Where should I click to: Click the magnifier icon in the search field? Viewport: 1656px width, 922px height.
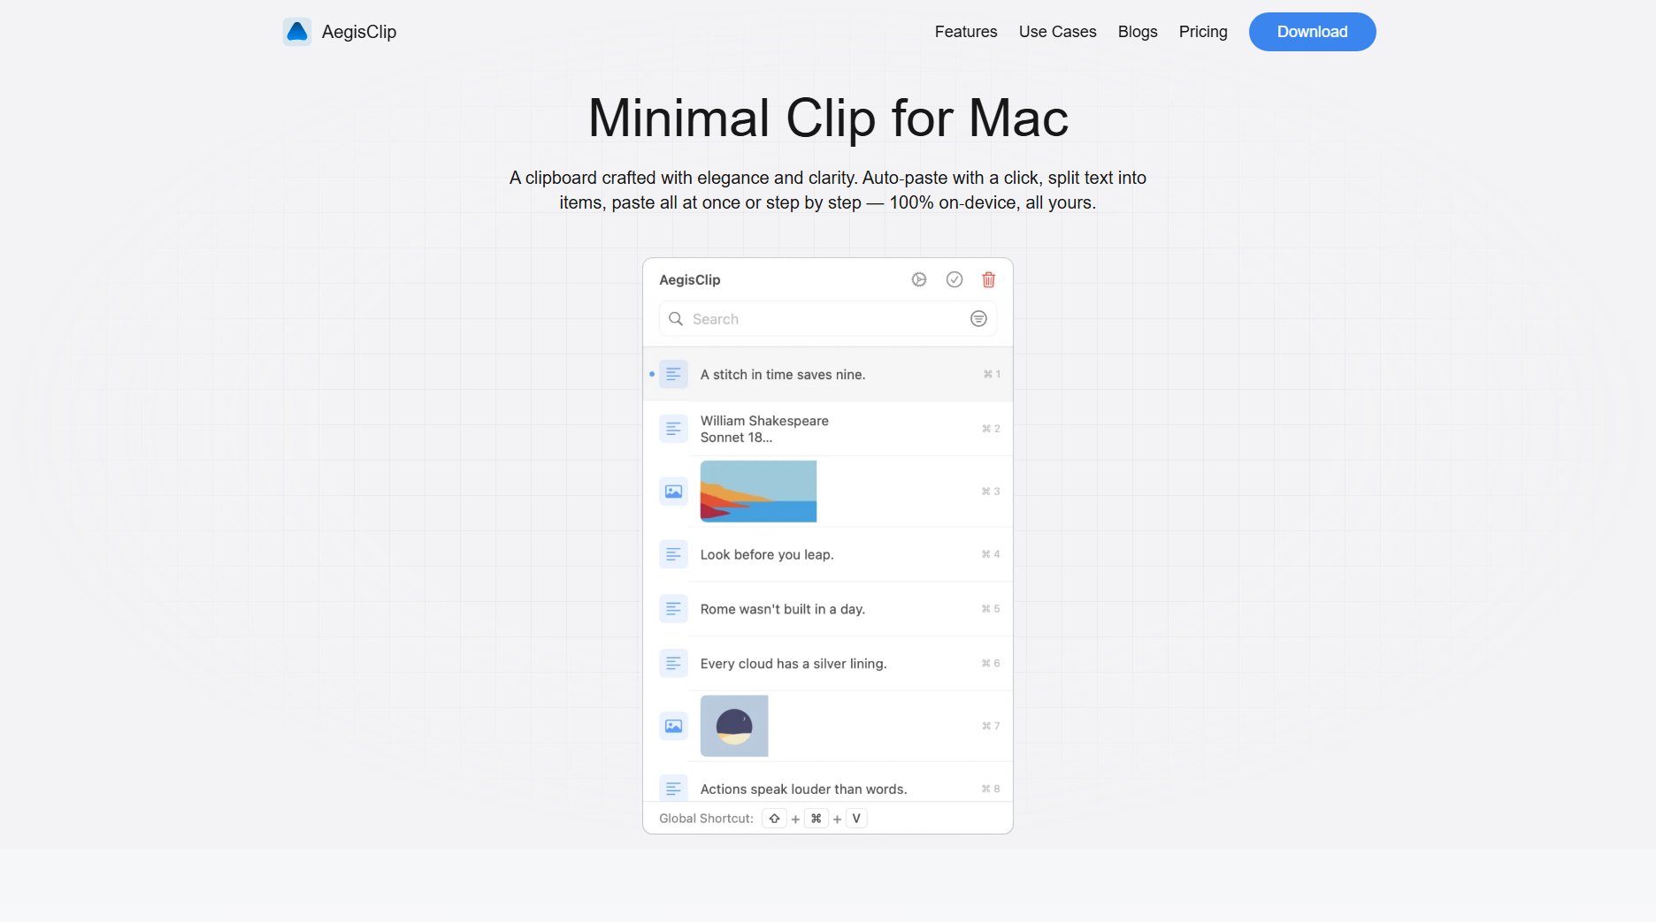(x=676, y=318)
